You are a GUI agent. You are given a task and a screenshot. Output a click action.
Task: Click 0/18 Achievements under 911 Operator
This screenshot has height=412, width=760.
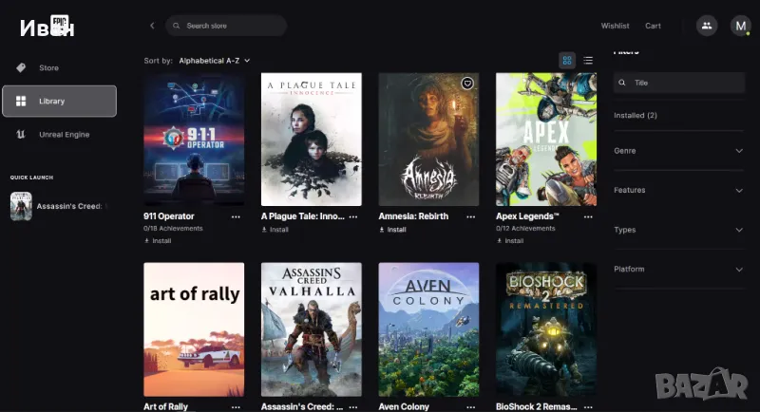(x=173, y=229)
